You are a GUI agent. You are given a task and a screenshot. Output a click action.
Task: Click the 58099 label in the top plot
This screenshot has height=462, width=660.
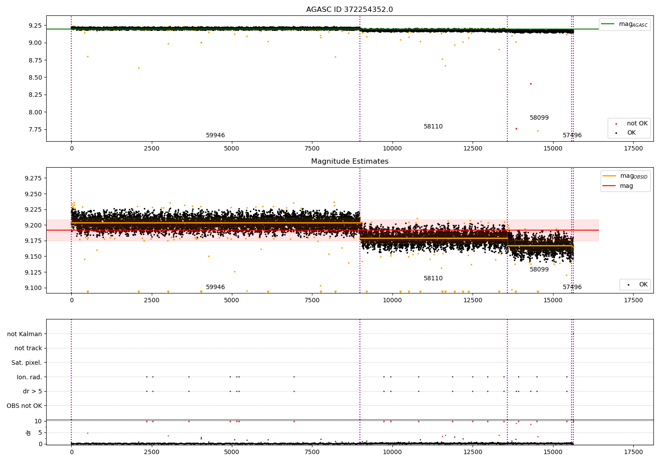[x=539, y=118]
